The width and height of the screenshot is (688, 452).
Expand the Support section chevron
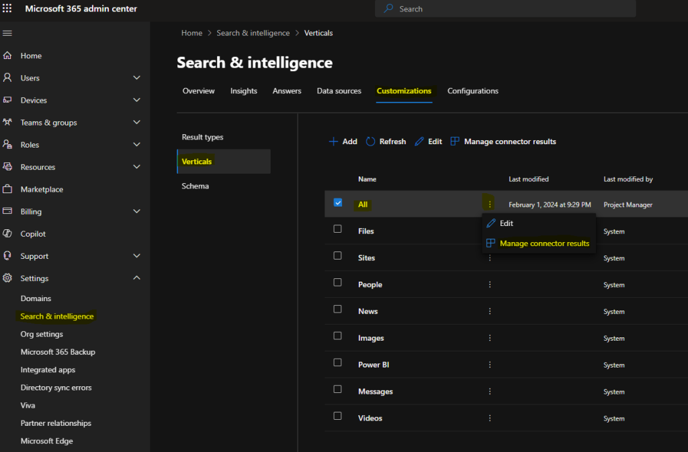point(137,256)
